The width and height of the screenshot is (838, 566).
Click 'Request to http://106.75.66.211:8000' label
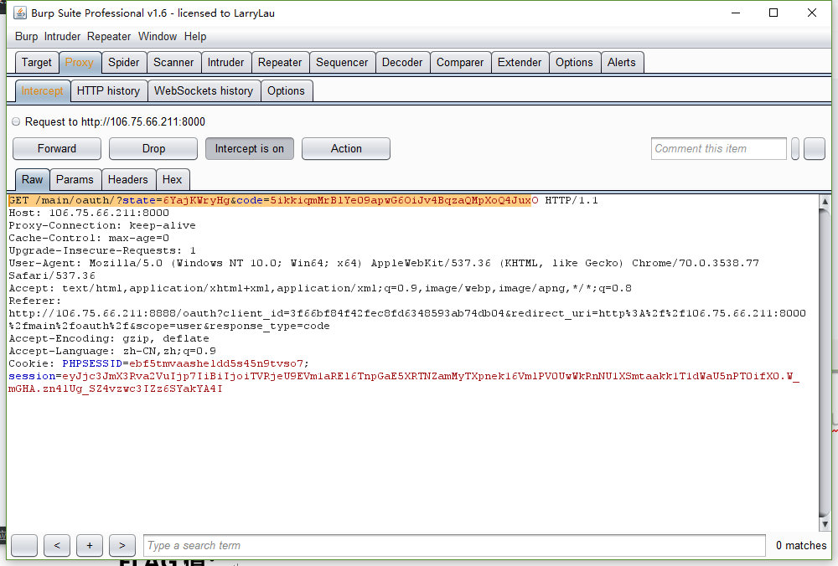pyautogui.click(x=115, y=121)
